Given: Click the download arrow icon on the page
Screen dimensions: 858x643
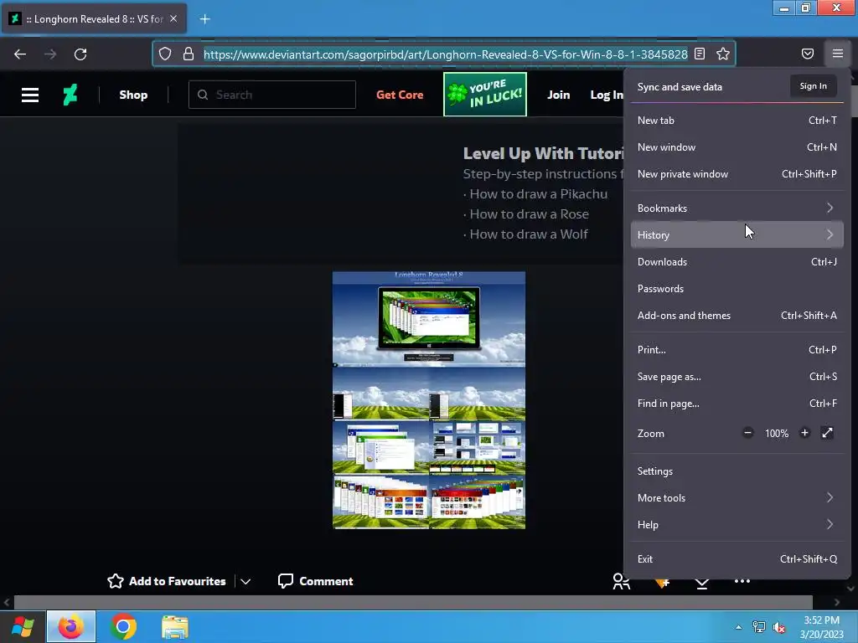Looking at the screenshot, I should pyautogui.click(x=702, y=584).
